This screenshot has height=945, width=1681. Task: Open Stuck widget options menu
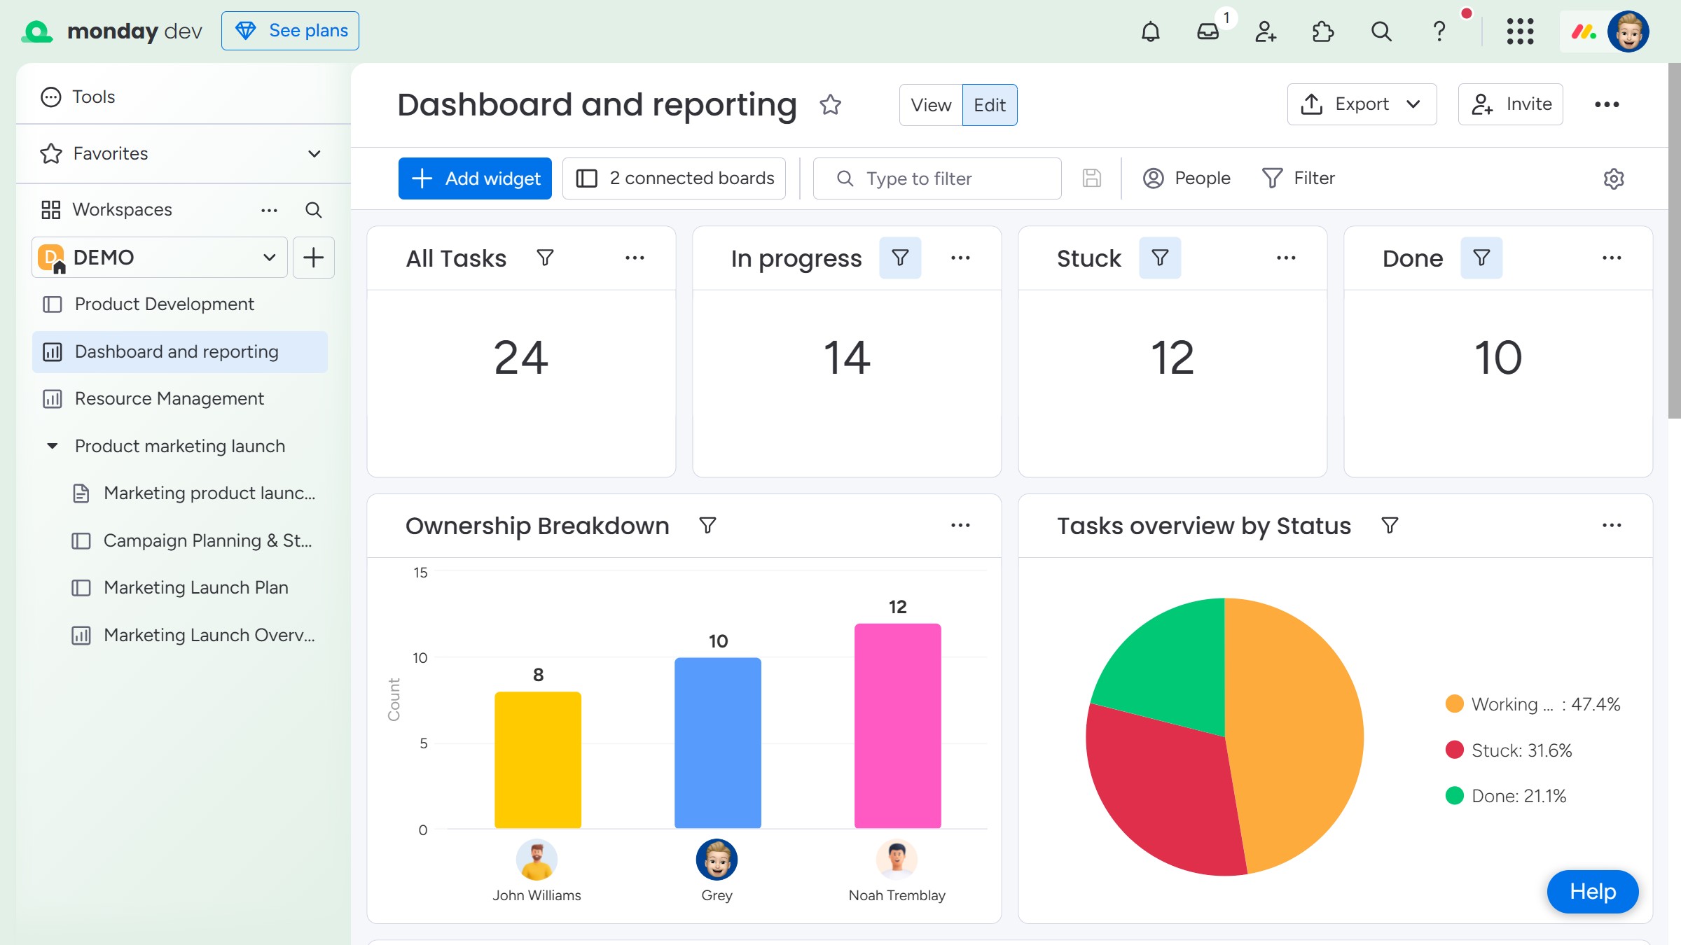1286,258
